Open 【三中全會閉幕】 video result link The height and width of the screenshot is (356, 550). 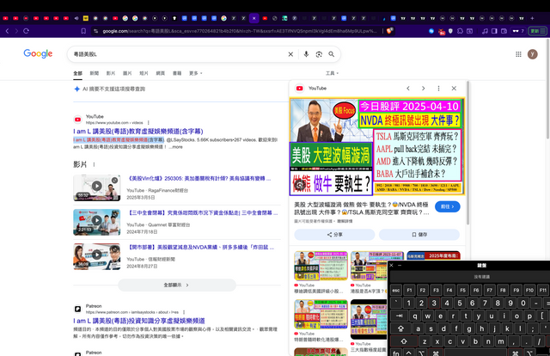202,213
